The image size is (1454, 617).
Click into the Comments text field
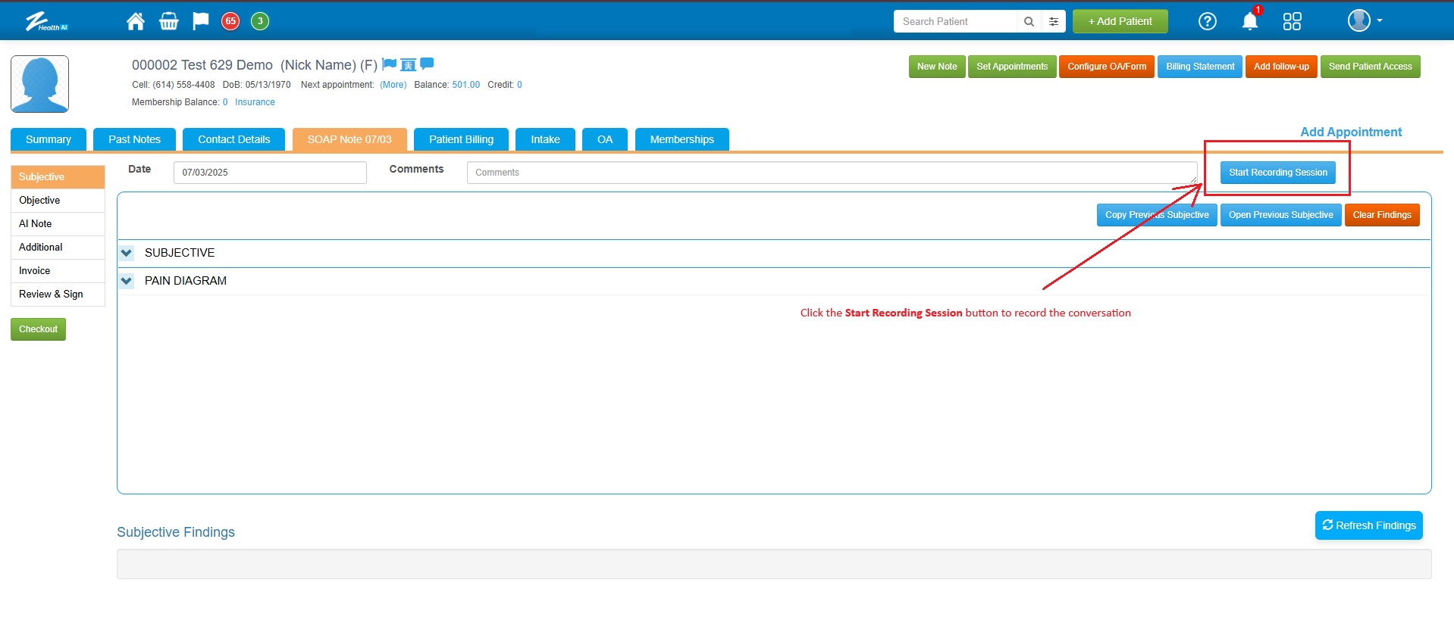point(830,173)
